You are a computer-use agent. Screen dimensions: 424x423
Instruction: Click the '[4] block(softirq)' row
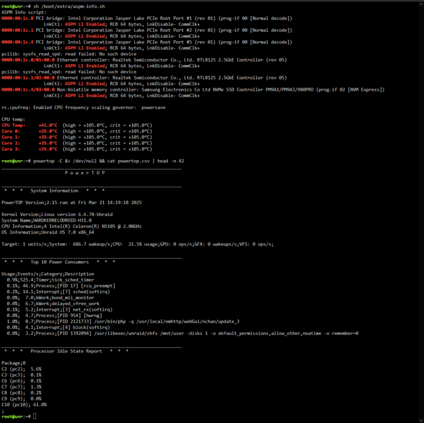[x=58, y=327]
